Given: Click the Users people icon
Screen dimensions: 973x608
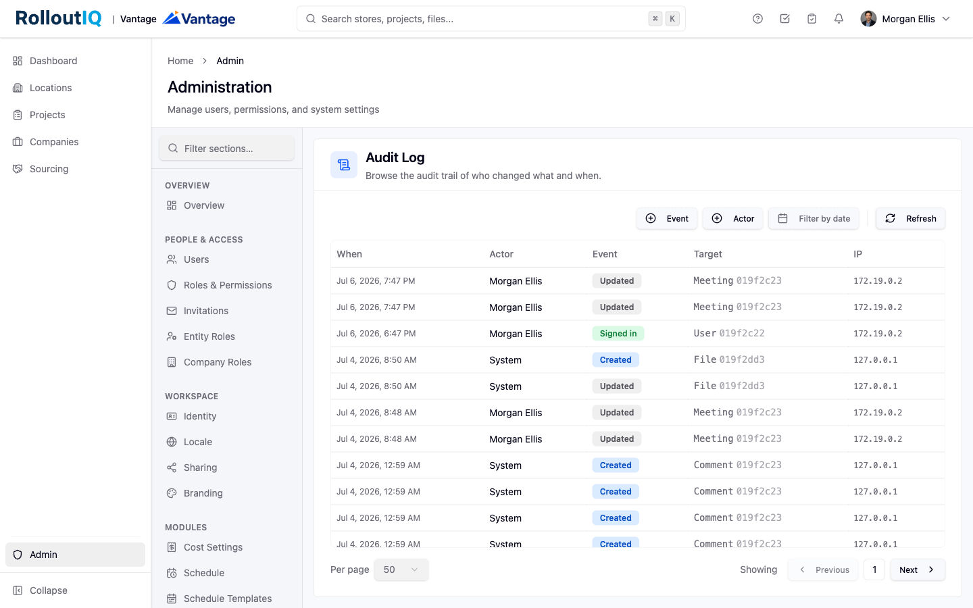Looking at the screenshot, I should tap(172, 259).
